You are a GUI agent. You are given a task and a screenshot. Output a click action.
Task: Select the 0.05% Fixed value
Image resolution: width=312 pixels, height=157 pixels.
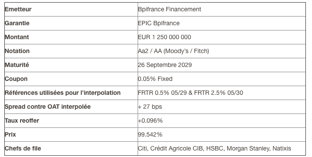tap(155, 79)
